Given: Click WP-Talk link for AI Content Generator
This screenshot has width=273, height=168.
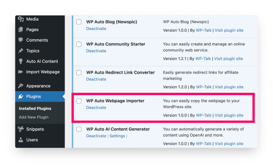Looking at the screenshot, I should [203, 144].
